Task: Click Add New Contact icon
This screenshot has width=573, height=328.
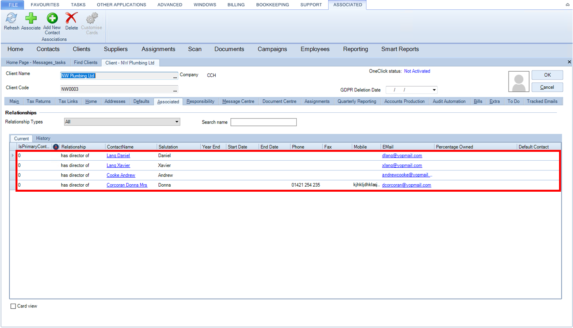Action: [52, 18]
